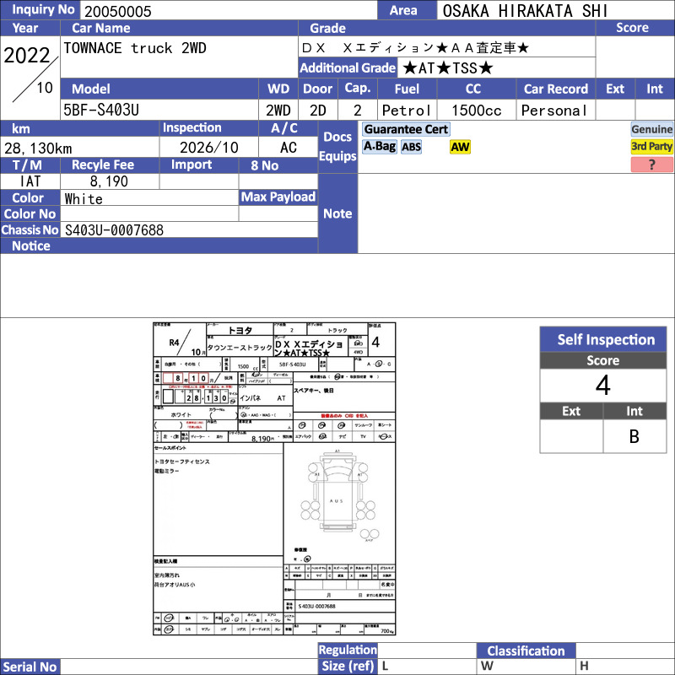Click the Serial No label
Screen dimensions: 675x675
tap(30, 667)
